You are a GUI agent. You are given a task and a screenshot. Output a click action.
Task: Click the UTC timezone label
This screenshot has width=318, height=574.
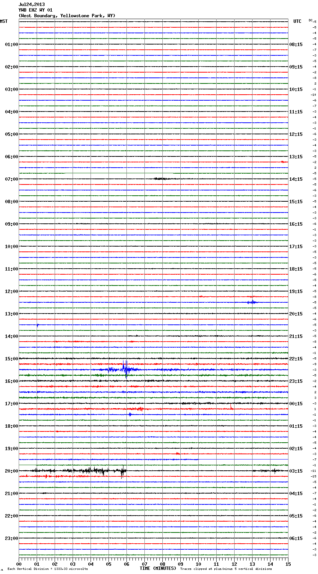(x=297, y=21)
